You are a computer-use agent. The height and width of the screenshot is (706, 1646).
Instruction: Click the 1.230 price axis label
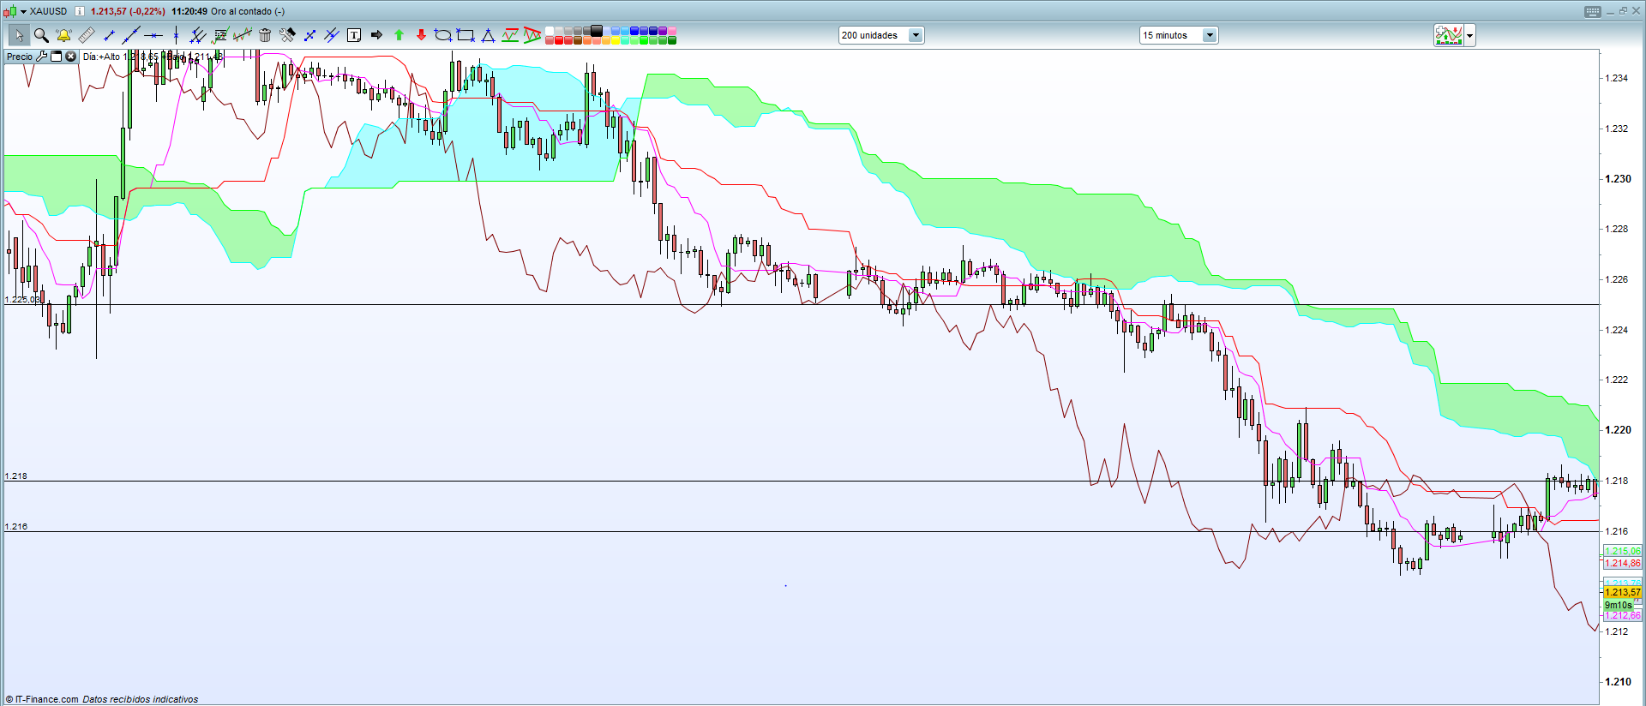pos(1618,179)
